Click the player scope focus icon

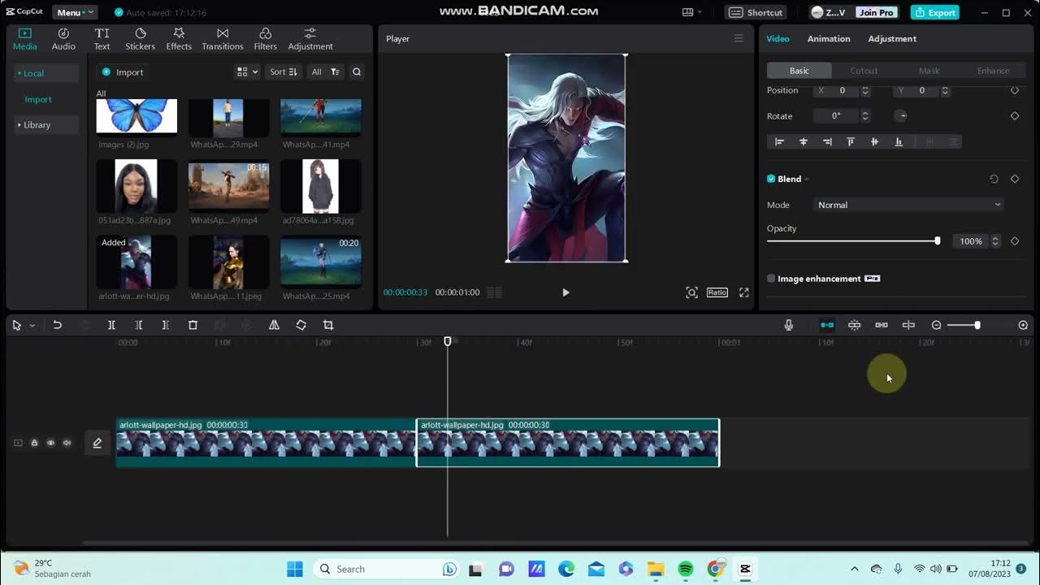(691, 292)
